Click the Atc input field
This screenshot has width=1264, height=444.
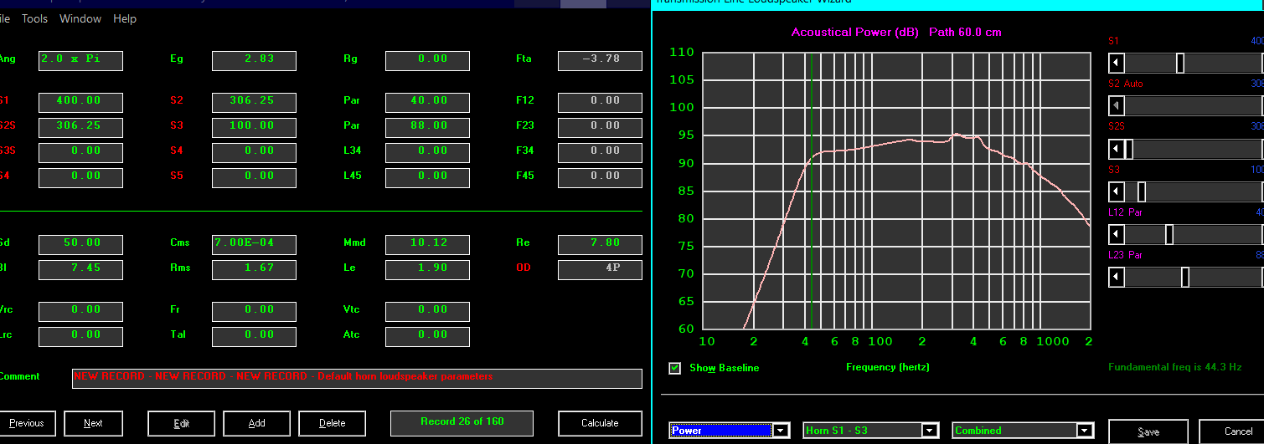pyautogui.click(x=427, y=336)
